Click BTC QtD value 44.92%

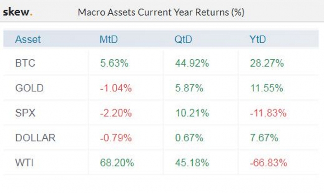point(192,63)
